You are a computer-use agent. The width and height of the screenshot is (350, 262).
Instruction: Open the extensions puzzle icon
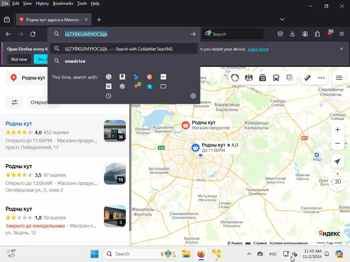pos(317,34)
